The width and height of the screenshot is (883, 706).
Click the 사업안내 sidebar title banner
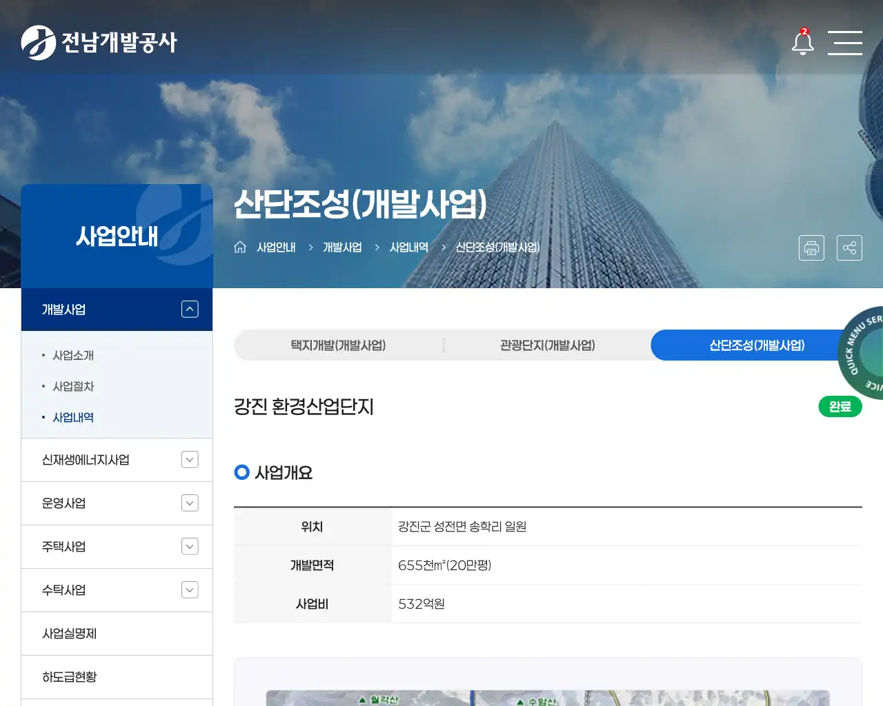tap(117, 236)
